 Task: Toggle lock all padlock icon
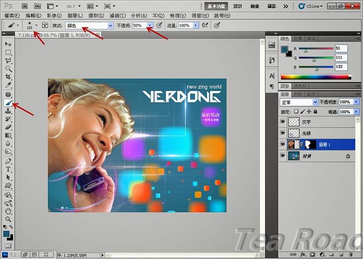tap(315, 111)
